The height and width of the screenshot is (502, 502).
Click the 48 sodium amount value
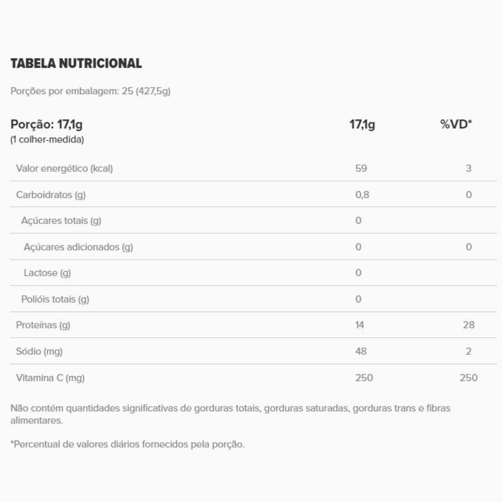(x=361, y=351)
